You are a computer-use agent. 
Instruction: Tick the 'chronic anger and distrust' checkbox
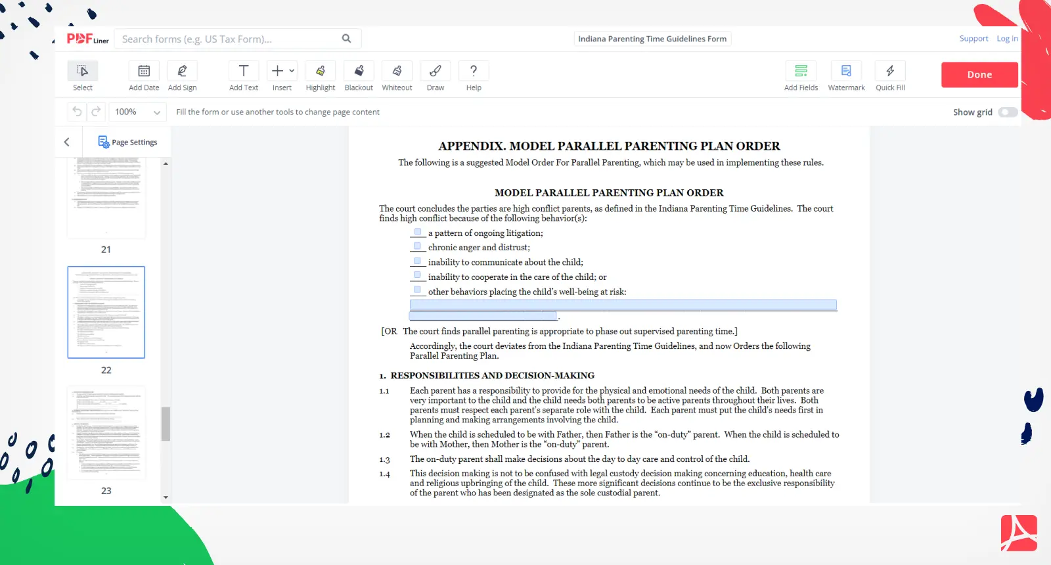(x=418, y=246)
